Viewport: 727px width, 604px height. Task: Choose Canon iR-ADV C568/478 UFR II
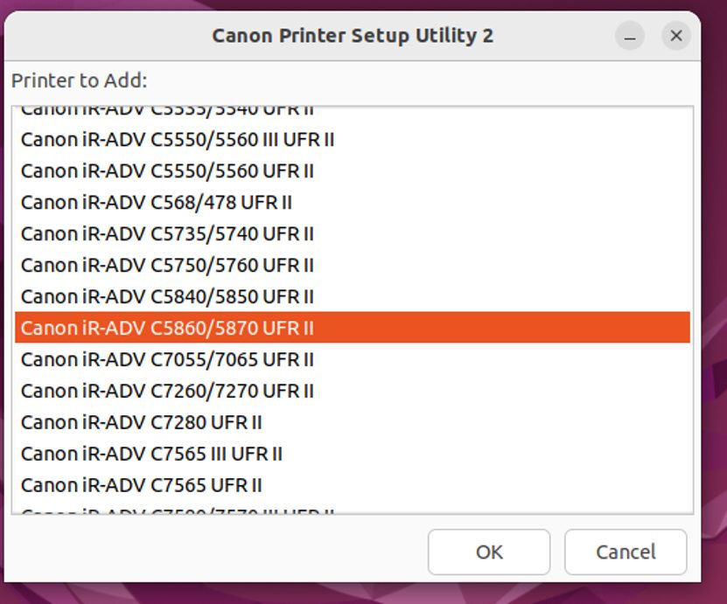(157, 203)
